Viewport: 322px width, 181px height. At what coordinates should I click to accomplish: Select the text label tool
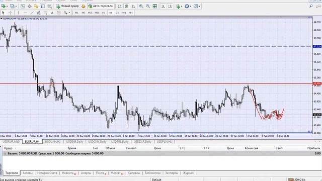59,13
